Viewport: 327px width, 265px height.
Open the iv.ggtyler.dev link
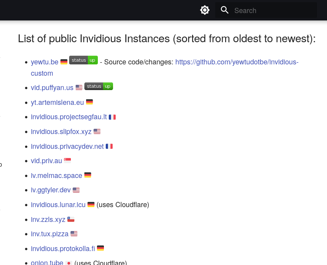tap(51, 190)
